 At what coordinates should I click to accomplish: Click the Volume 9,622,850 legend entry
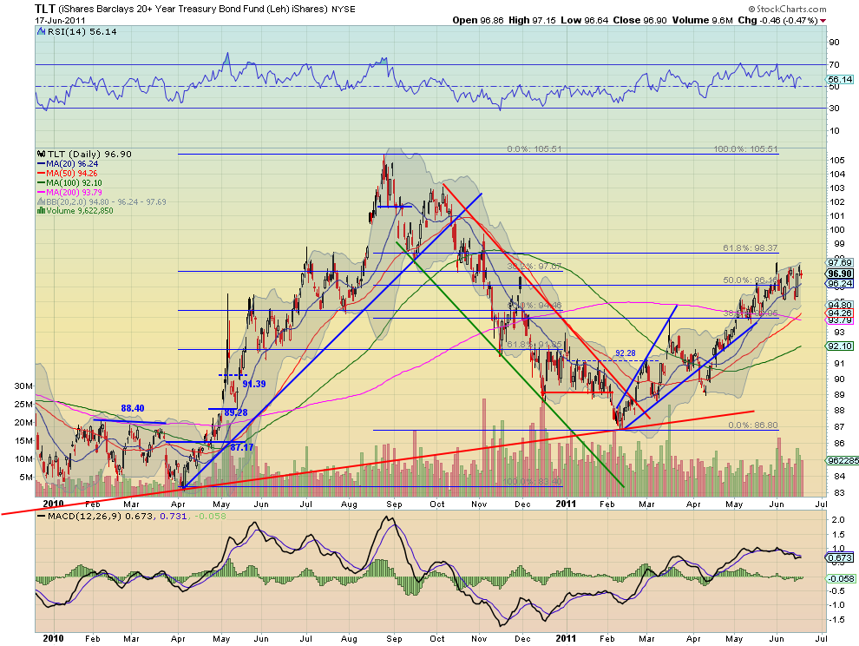click(x=80, y=211)
